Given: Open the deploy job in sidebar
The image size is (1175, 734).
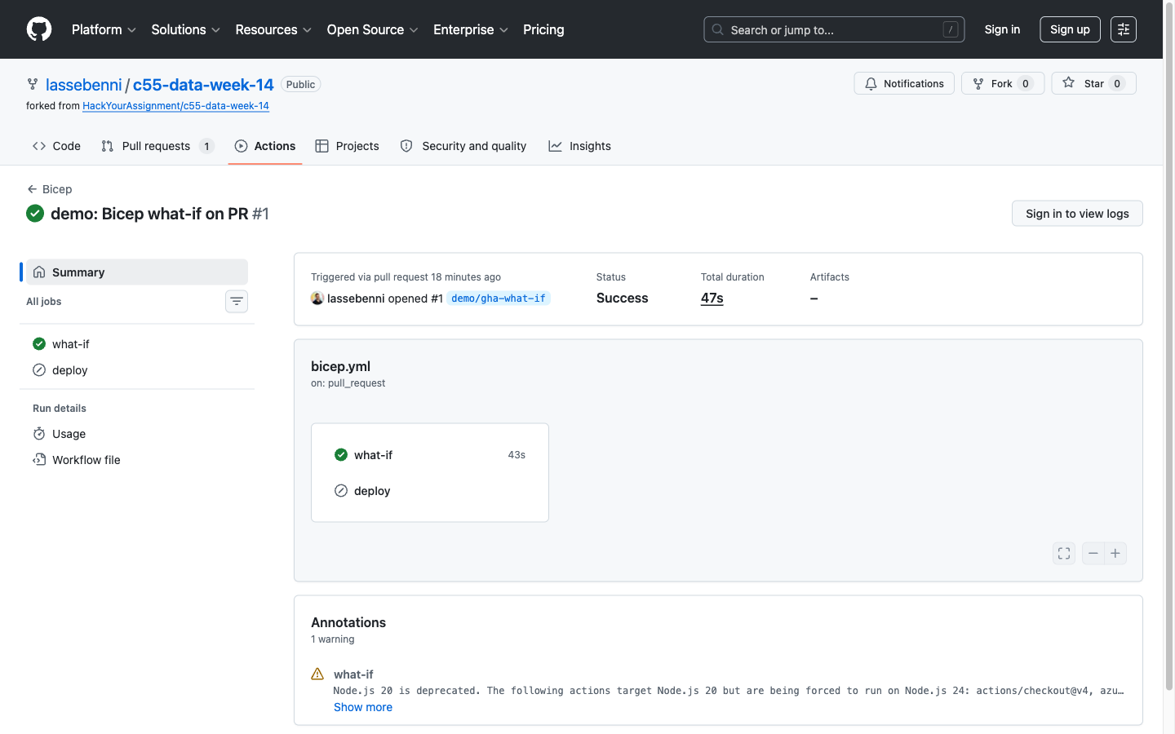Looking at the screenshot, I should (x=137, y=370).
